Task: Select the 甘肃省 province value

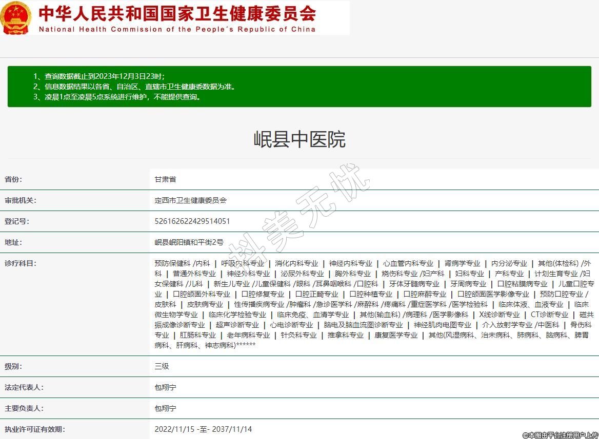Action: point(165,179)
